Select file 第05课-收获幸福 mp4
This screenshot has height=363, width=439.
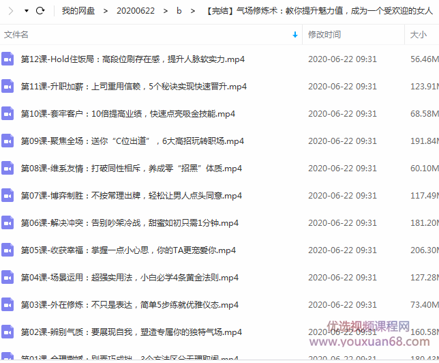130,250
